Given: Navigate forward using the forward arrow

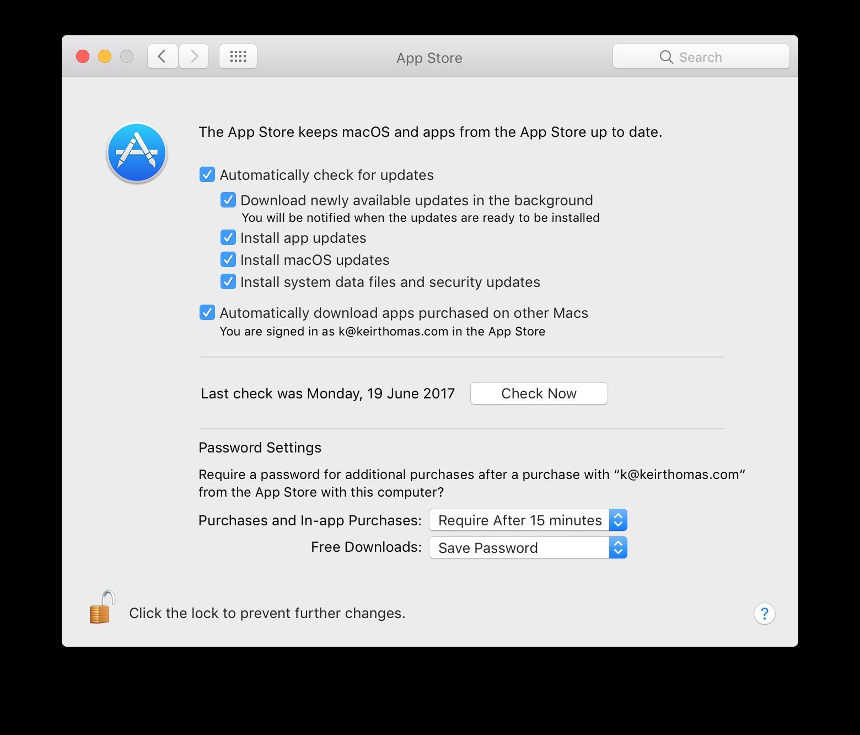Looking at the screenshot, I should tap(194, 56).
